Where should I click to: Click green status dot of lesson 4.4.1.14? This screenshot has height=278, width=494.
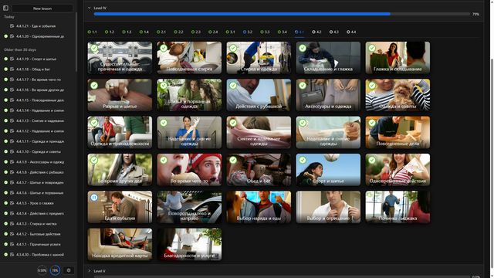click(5, 110)
